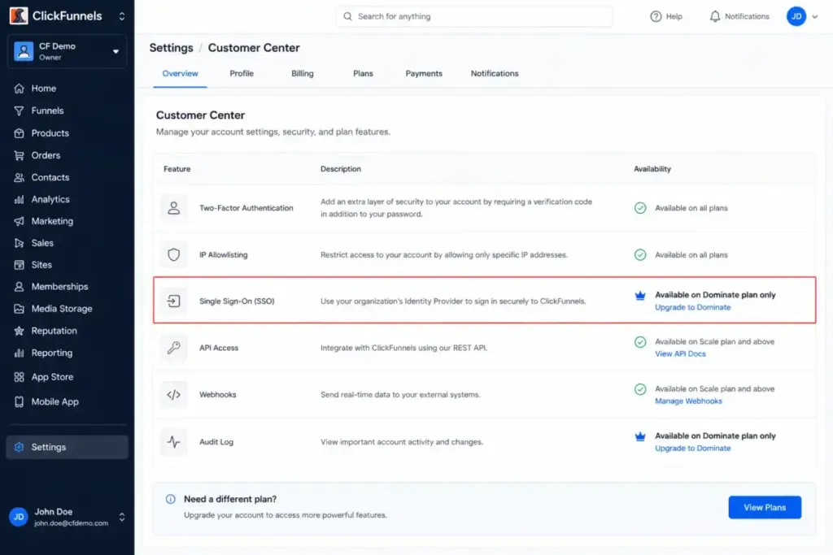Switch to the Profile tab
The height and width of the screenshot is (555, 833).
pos(242,73)
